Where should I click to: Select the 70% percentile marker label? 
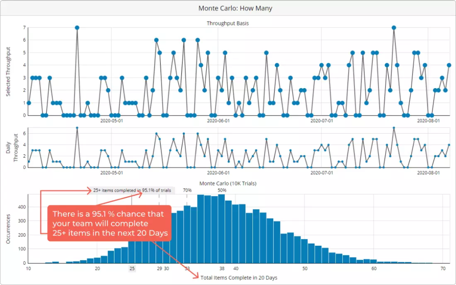(187, 190)
